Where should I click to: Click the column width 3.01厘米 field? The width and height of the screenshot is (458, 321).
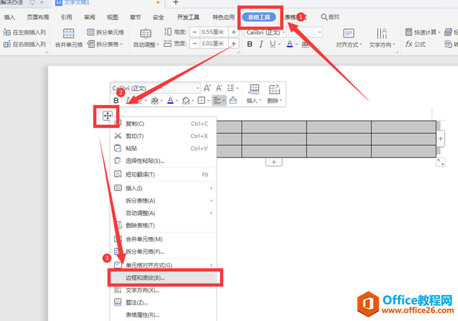click(214, 44)
